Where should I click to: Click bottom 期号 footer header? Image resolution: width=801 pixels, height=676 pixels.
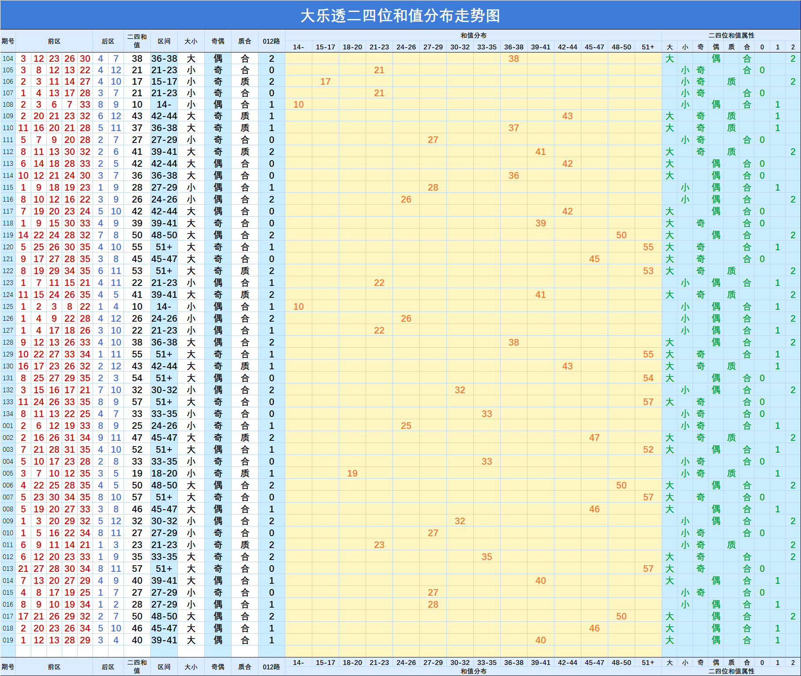[8, 667]
